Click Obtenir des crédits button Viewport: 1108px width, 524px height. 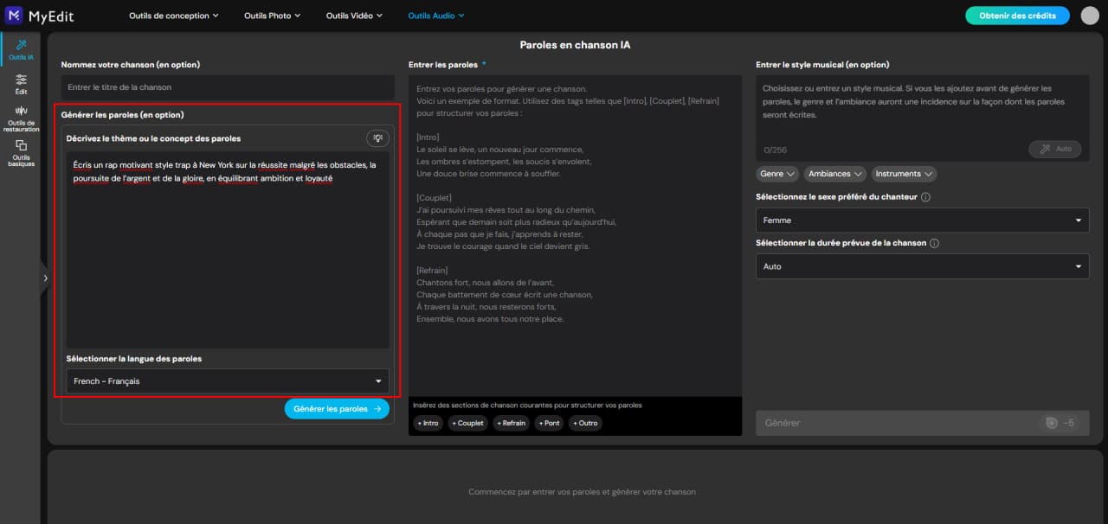[x=1017, y=16]
